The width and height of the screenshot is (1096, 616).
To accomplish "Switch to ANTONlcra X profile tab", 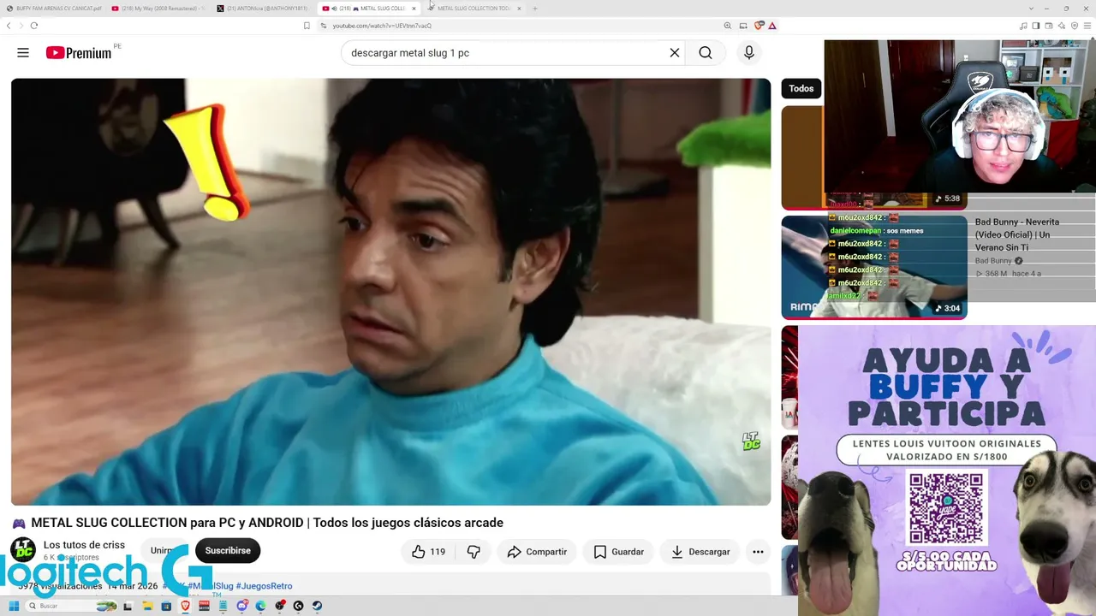I will click(x=264, y=9).
